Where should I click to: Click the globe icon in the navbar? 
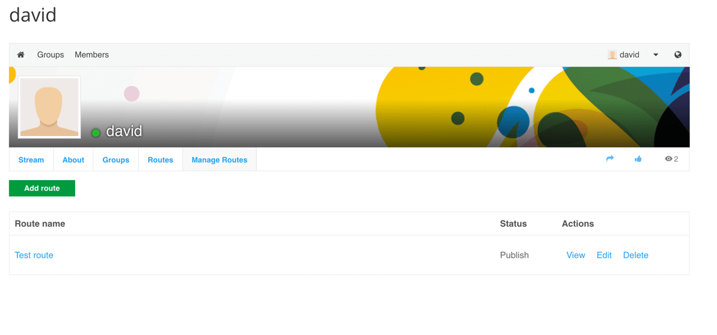[x=678, y=55]
